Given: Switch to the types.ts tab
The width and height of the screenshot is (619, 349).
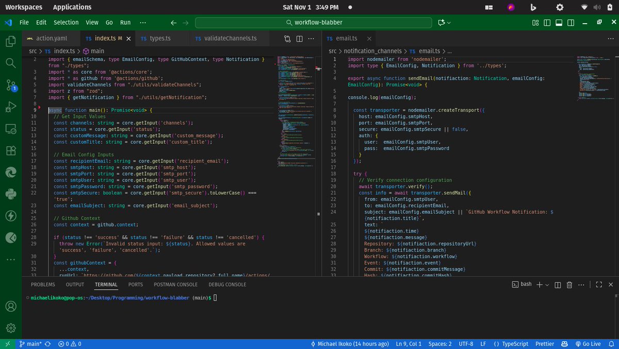Looking at the screenshot, I should (x=160, y=38).
